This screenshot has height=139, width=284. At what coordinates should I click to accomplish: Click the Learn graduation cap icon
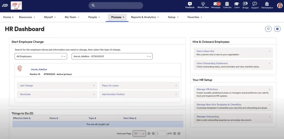pyautogui.click(x=237, y=4)
